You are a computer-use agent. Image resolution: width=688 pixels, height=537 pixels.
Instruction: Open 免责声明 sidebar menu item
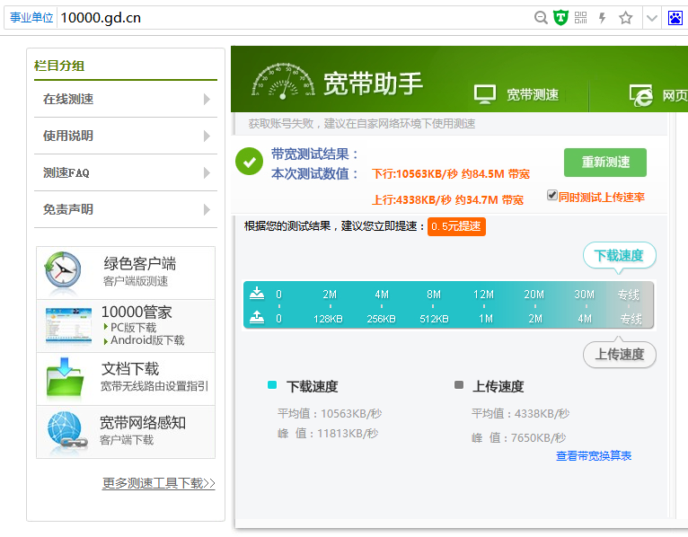coord(126,210)
